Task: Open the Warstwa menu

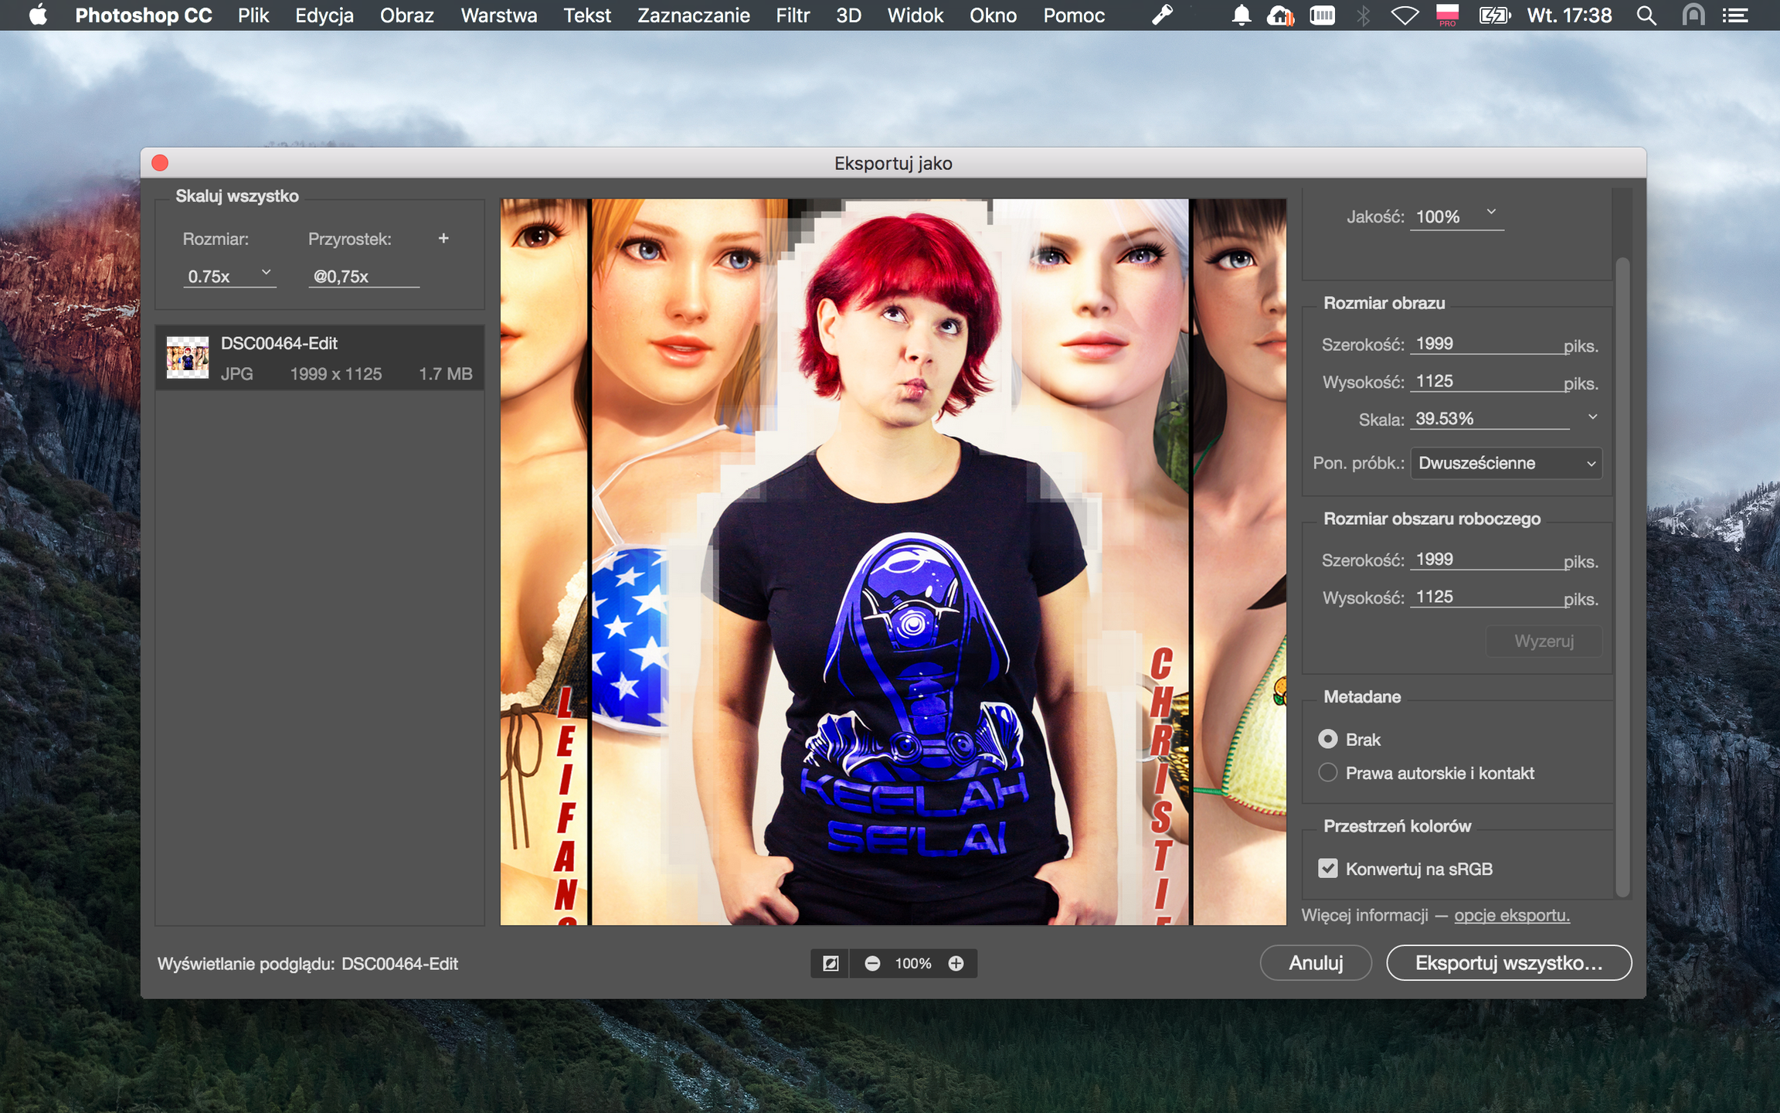Action: [498, 15]
